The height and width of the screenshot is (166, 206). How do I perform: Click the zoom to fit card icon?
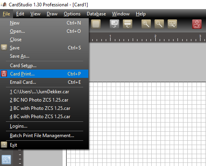172,24
